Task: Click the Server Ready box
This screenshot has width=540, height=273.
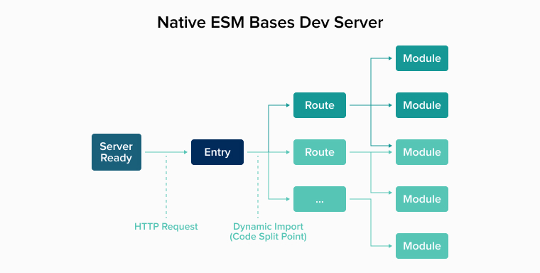Action: 117,152
